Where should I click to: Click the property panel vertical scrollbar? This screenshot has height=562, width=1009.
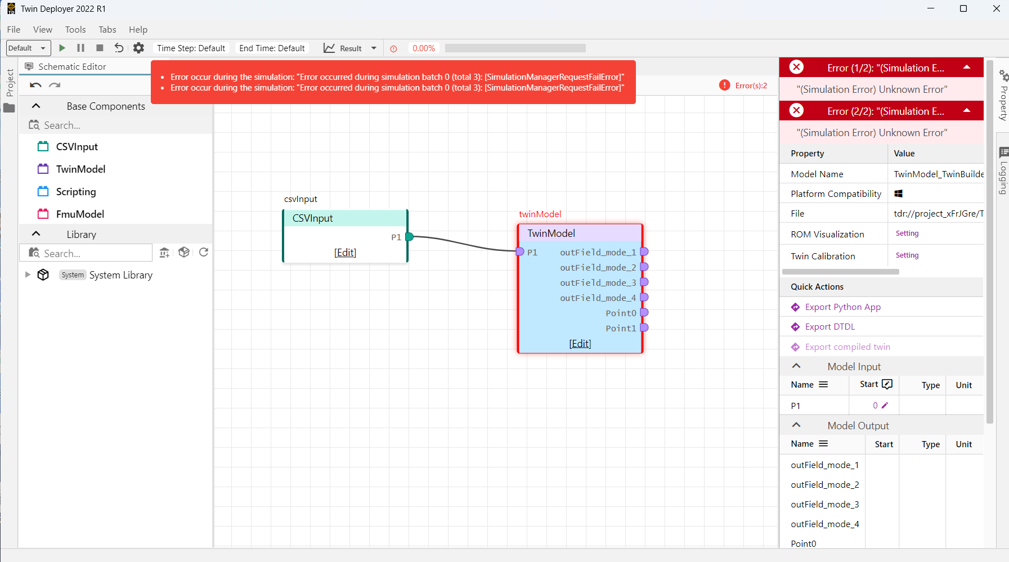pyautogui.click(x=989, y=241)
